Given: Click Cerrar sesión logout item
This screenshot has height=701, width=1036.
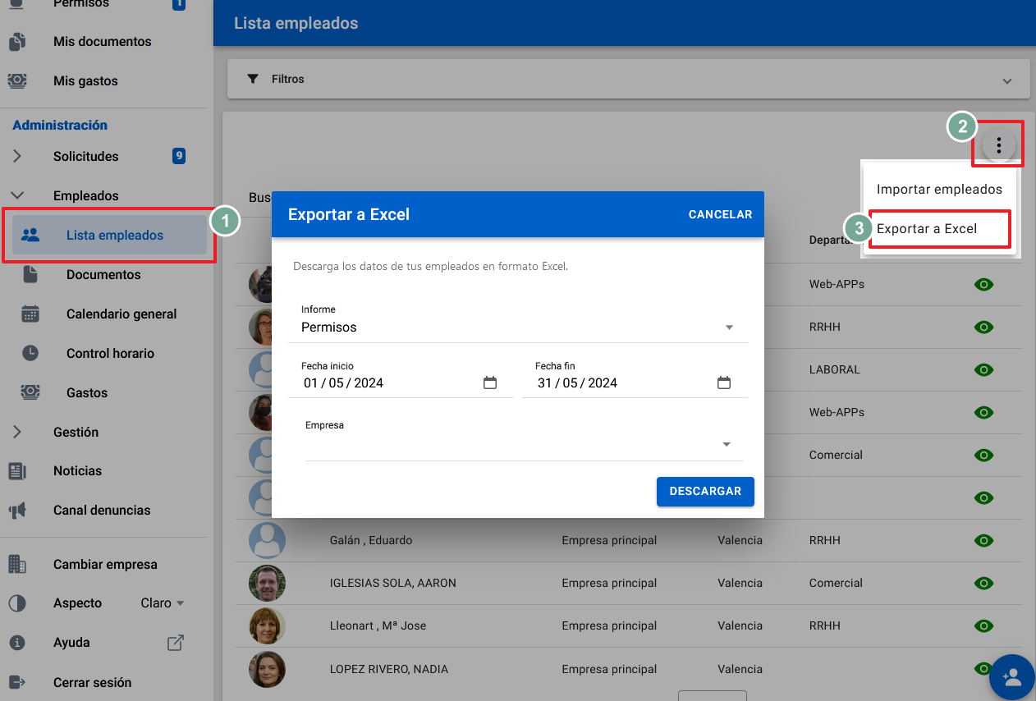Looking at the screenshot, I should tap(92, 682).
